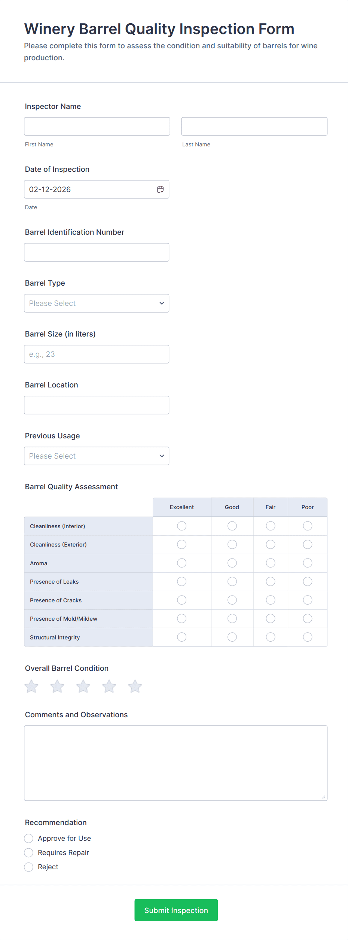Open the Barrel Type dropdown
The width and height of the screenshot is (348, 940).
pos(97,303)
